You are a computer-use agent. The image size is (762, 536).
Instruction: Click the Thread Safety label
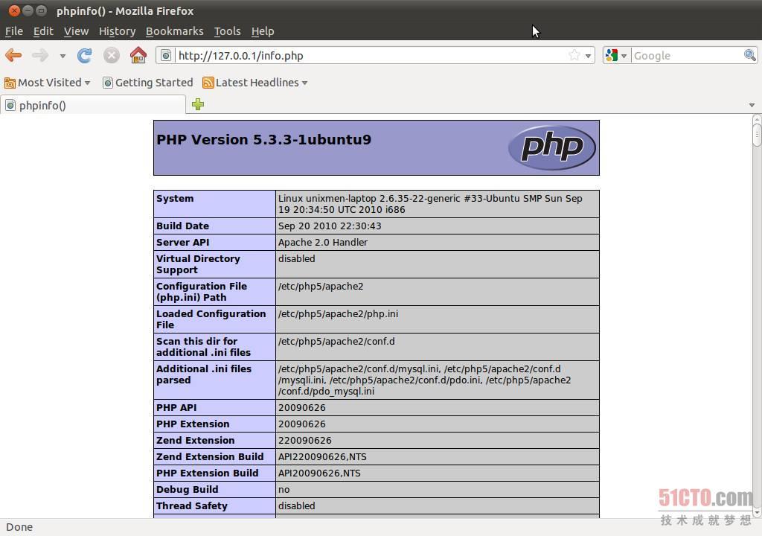click(192, 505)
